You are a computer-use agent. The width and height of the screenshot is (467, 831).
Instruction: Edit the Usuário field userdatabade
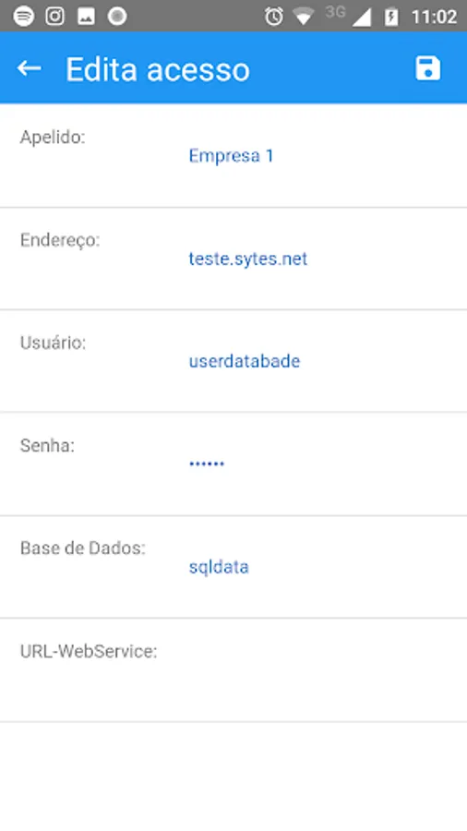click(317, 361)
